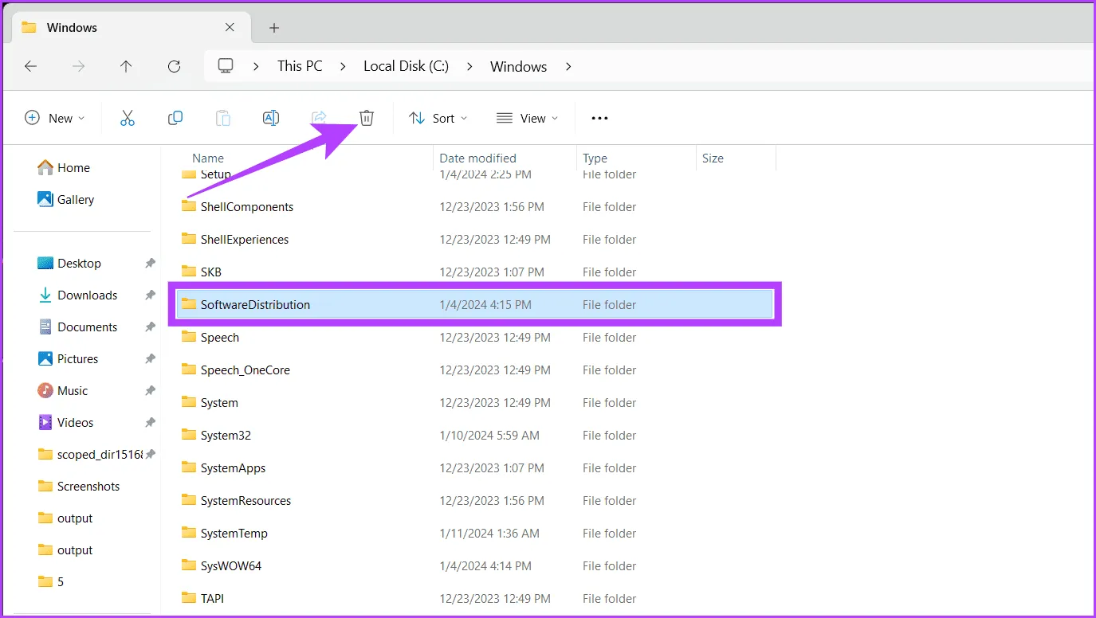Select Gallery in navigation pane
The image size is (1096, 618).
(75, 199)
